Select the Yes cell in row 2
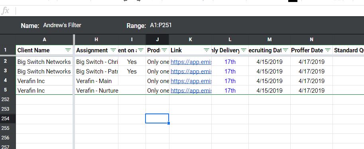 click(x=132, y=62)
